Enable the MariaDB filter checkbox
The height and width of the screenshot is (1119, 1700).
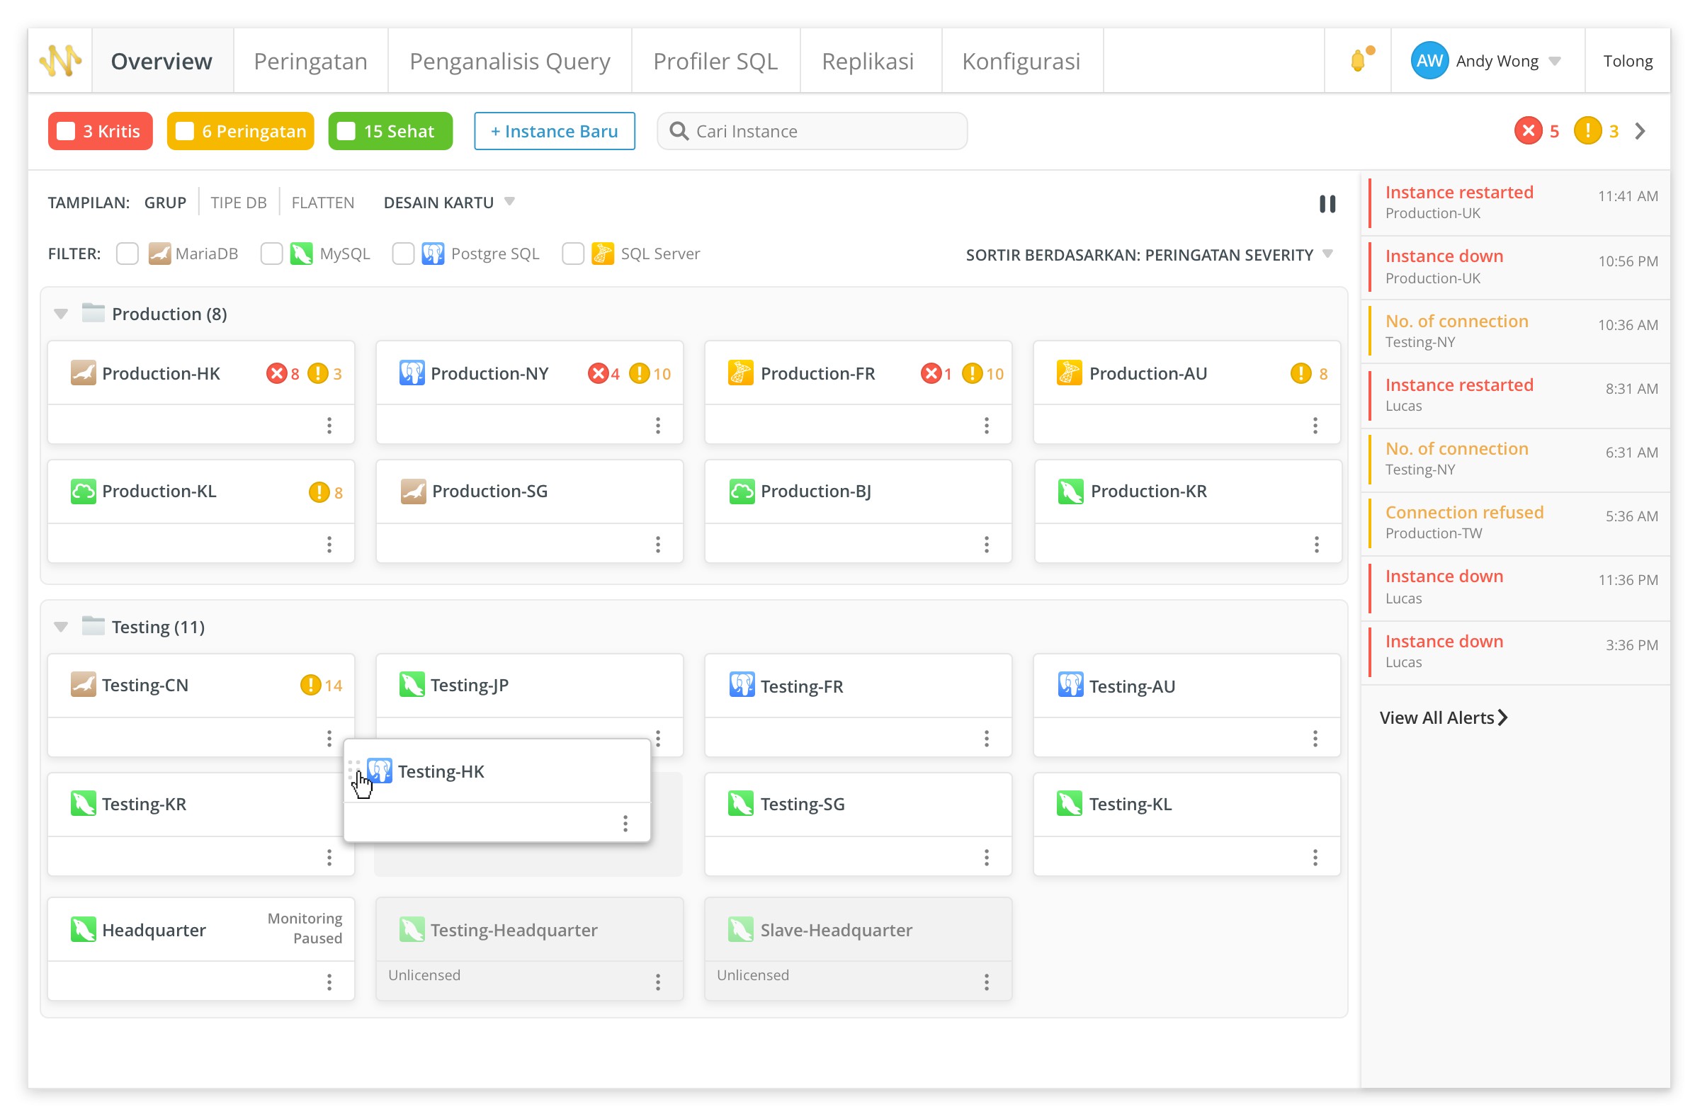(x=127, y=254)
